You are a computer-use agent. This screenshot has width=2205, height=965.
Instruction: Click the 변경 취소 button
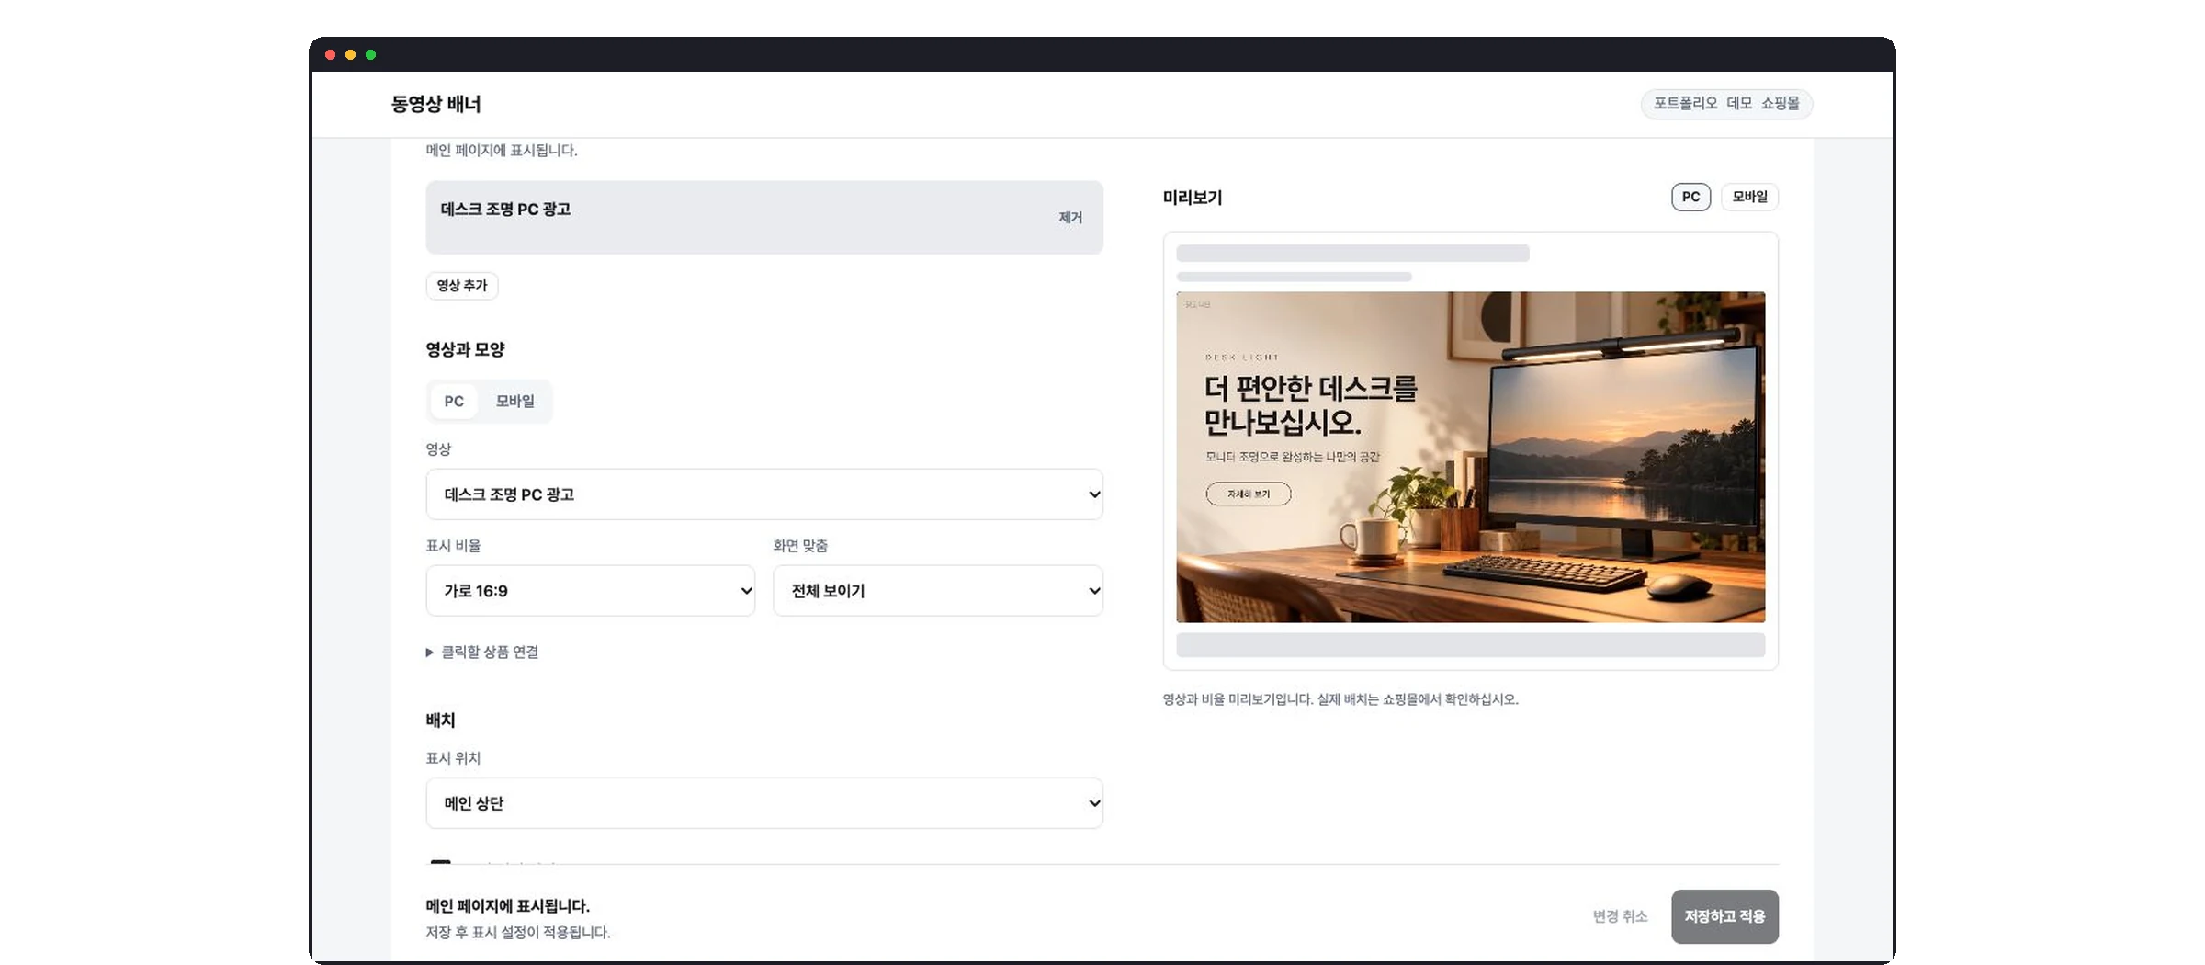[1621, 916]
